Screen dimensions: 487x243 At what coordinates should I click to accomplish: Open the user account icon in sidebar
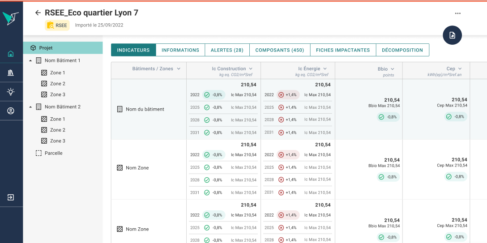tap(11, 111)
